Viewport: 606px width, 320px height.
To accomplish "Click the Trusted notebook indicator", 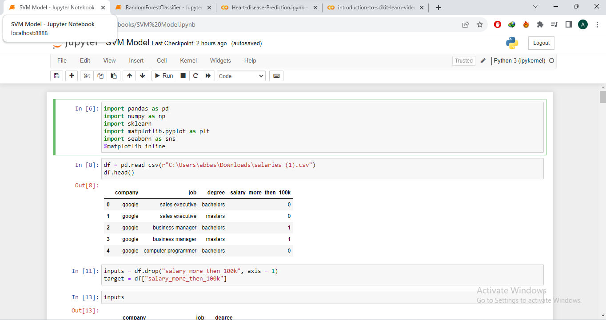I will click(463, 60).
